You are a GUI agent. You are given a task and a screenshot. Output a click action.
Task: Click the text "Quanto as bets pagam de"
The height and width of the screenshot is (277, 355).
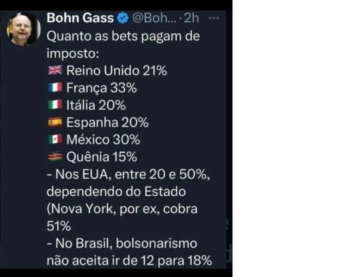pos(123,36)
